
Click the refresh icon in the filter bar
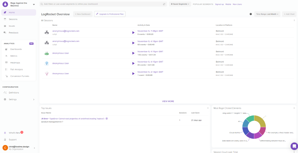click(164, 4)
